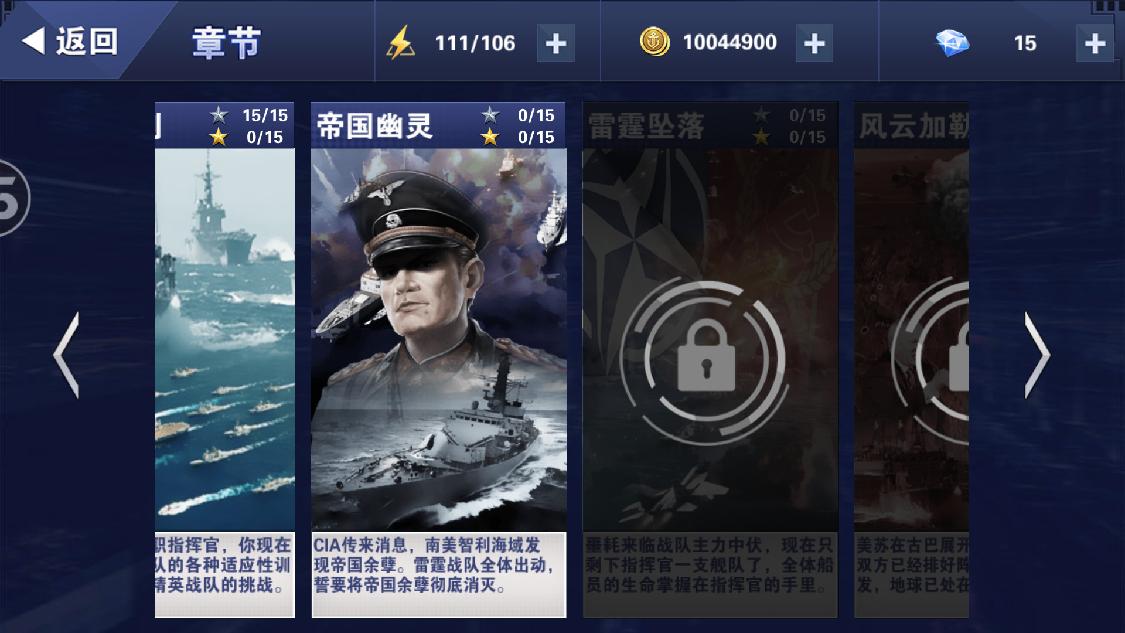Click the 章节 header label

(x=227, y=43)
